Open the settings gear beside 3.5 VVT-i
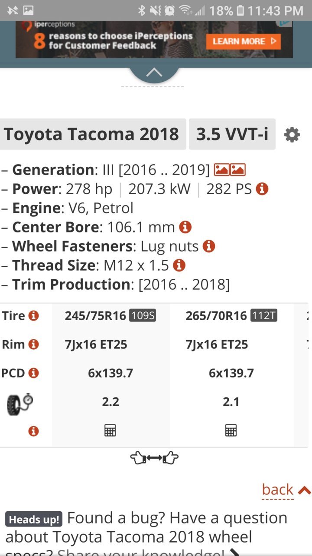 (x=292, y=135)
